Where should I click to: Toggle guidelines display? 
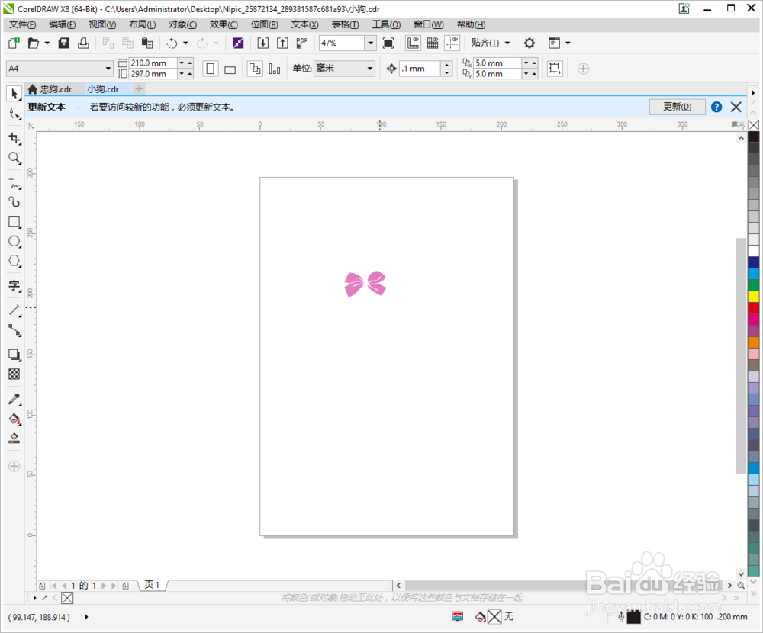click(452, 43)
